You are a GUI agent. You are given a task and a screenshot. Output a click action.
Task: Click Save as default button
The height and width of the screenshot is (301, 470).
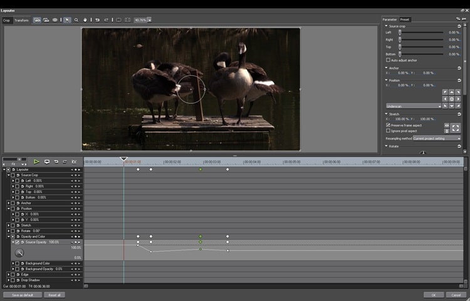pyautogui.click(x=23, y=295)
